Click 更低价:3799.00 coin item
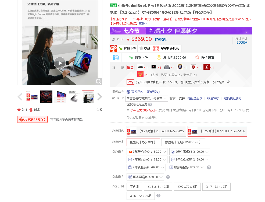Screen dimensions: 265x202 point(171,57)
